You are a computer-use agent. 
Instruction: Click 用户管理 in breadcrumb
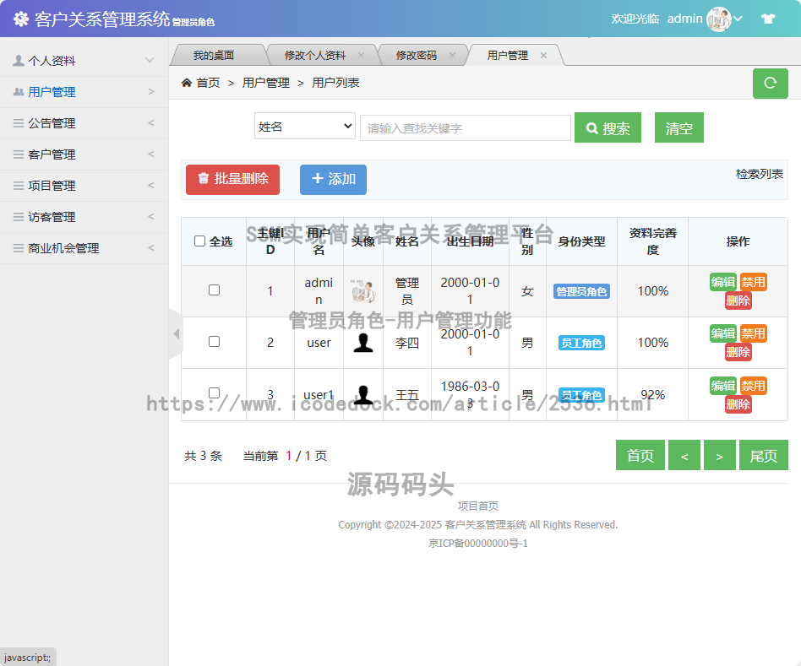[265, 83]
